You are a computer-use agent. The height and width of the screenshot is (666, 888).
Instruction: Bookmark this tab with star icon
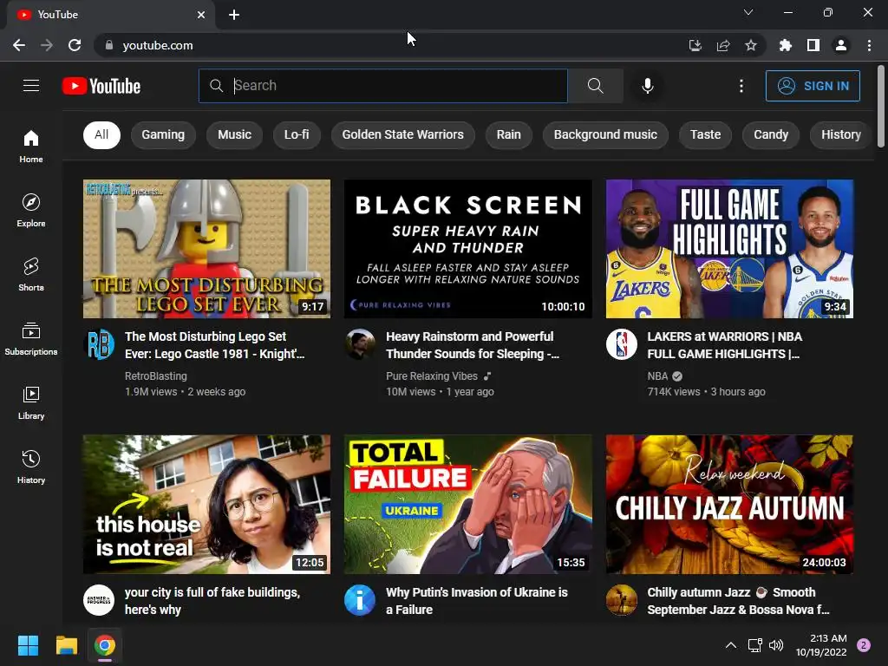pos(751,45)
